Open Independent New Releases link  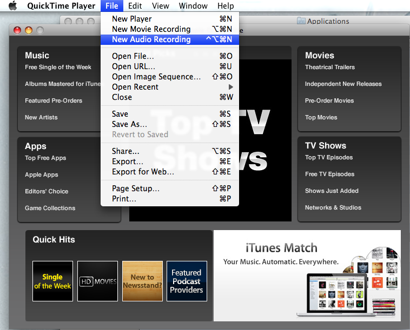tap(343, 84)
